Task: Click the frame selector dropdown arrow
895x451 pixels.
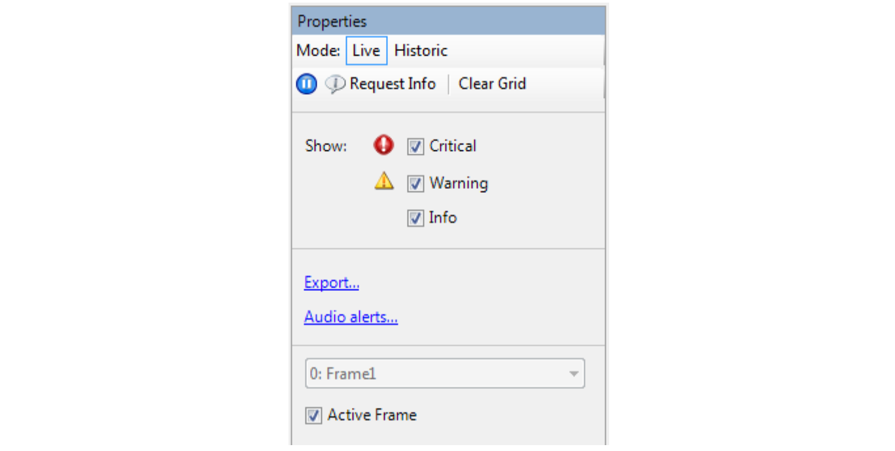Action: [x=574, y=375]
